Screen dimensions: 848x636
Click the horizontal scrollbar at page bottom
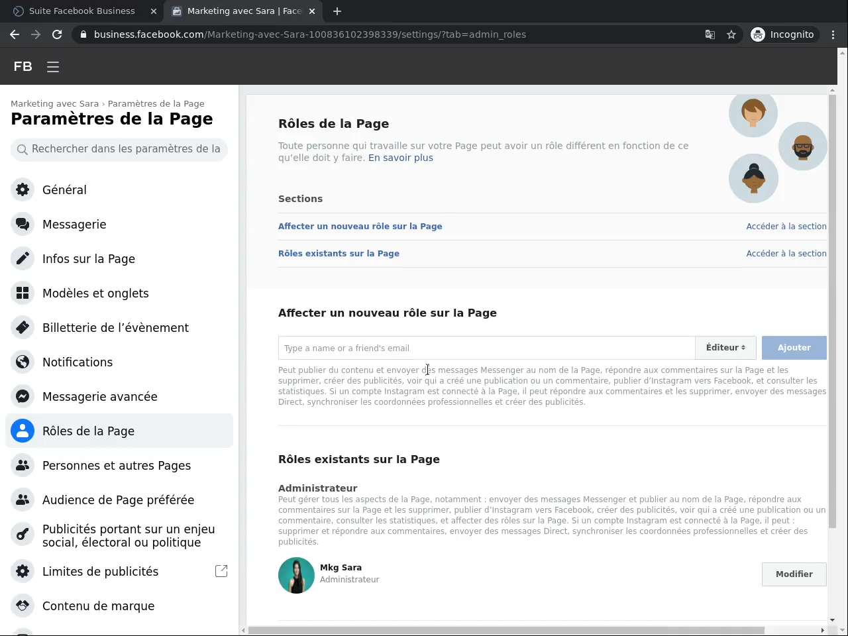[x=507, y=630]
